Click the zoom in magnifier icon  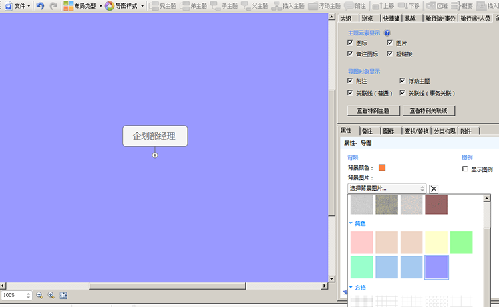51,295
